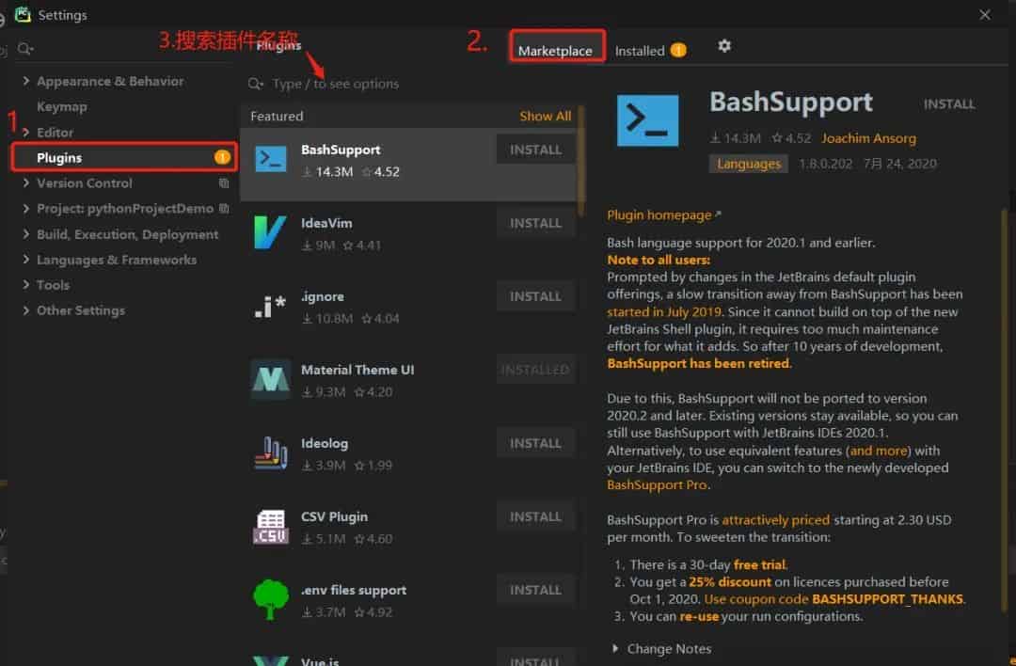
Task: Click the Ideolog plugin icon
Action: 270,453
